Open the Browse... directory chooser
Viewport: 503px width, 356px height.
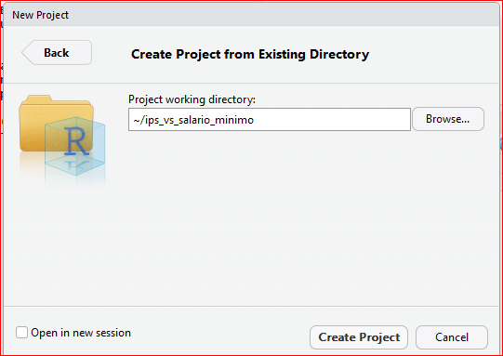pos(448,119)
